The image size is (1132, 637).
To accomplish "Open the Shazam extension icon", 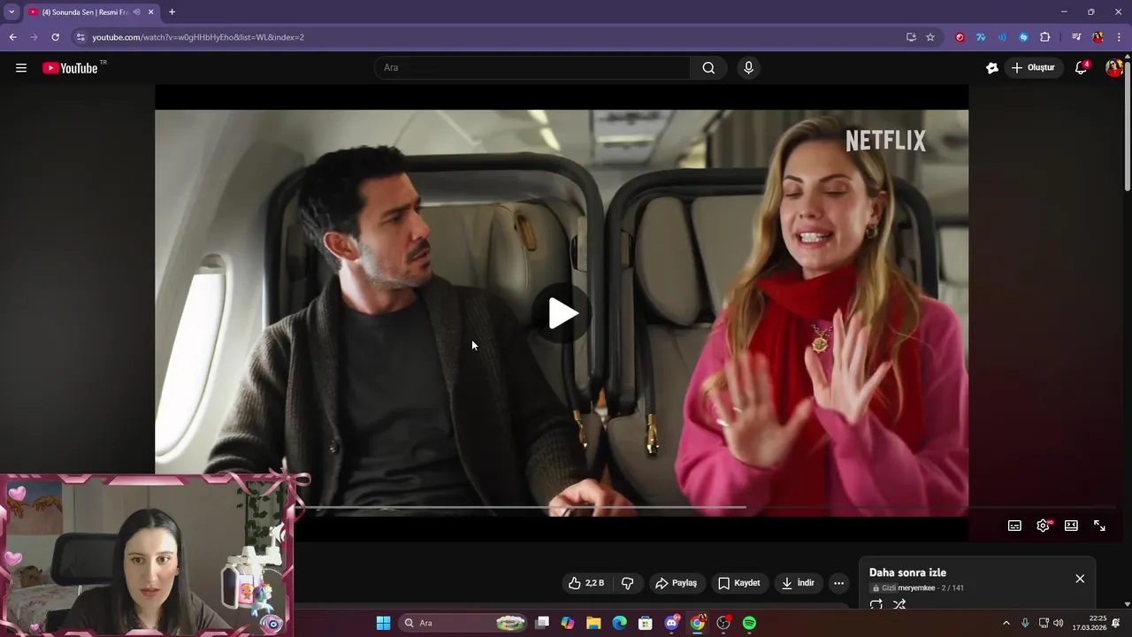I will (1023, 37).
